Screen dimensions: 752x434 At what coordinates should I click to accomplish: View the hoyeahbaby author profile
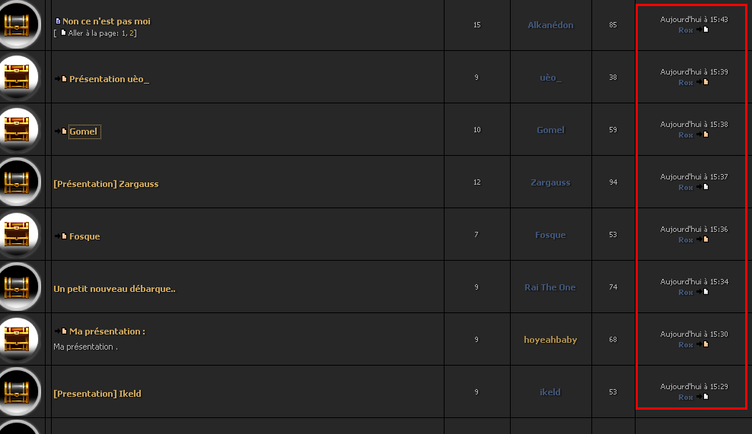550,340
